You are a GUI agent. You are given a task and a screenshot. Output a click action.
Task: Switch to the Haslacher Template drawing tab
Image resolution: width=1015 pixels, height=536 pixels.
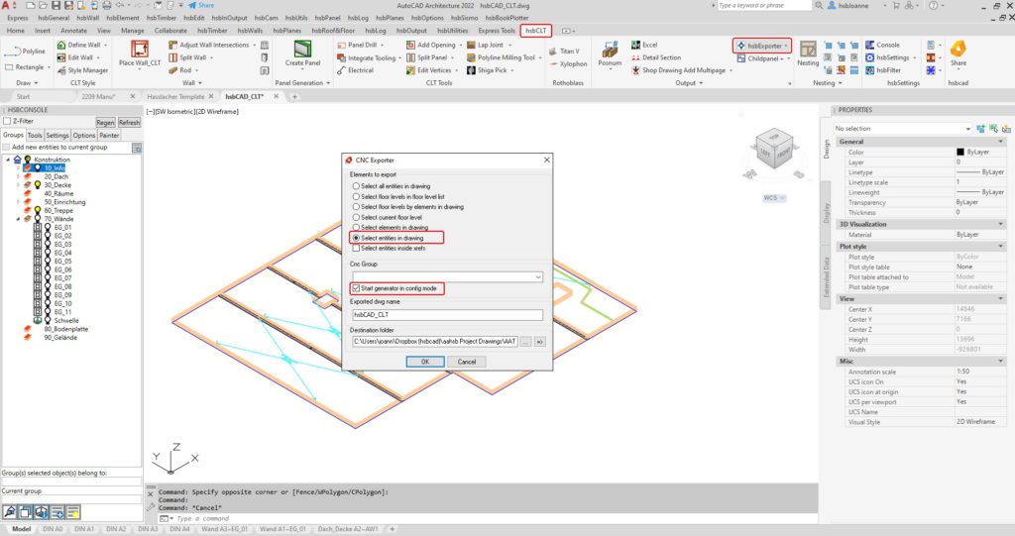point(175,96)
